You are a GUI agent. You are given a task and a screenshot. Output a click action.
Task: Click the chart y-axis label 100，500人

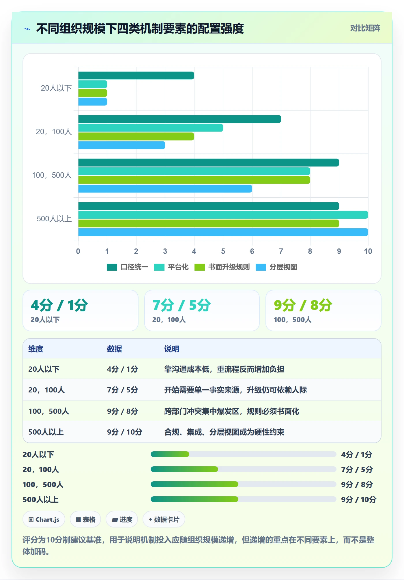[x=52, y=175]
